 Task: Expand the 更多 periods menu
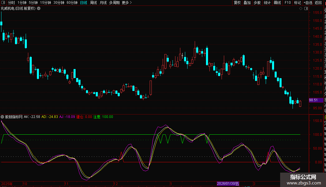click(127, 3)
